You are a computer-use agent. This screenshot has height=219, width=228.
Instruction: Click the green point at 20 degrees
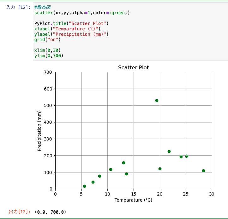click(160, 169)
